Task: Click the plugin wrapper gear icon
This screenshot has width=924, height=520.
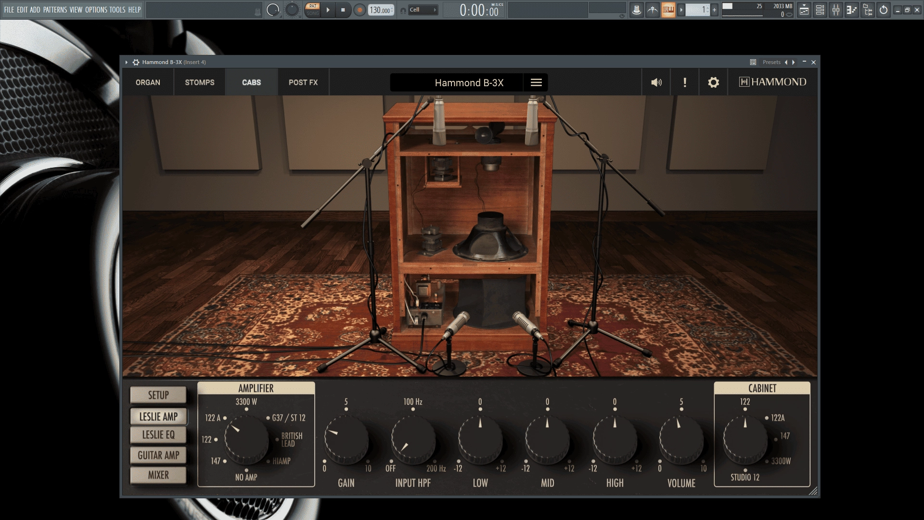Action: click(136, 62)
